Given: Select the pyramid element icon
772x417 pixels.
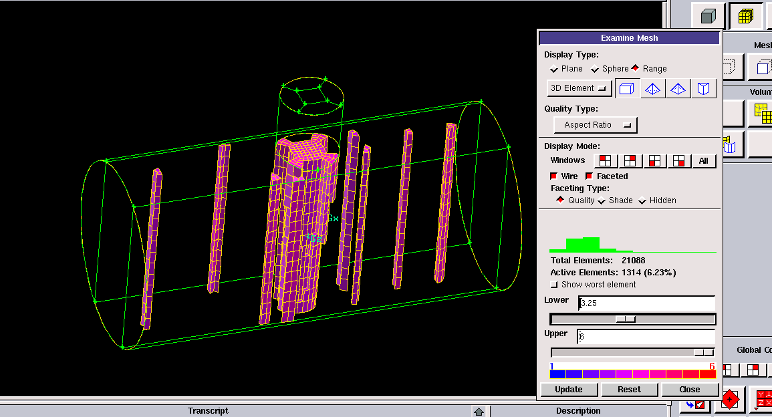Looking at the screenshot, I should tap(678, 88).
